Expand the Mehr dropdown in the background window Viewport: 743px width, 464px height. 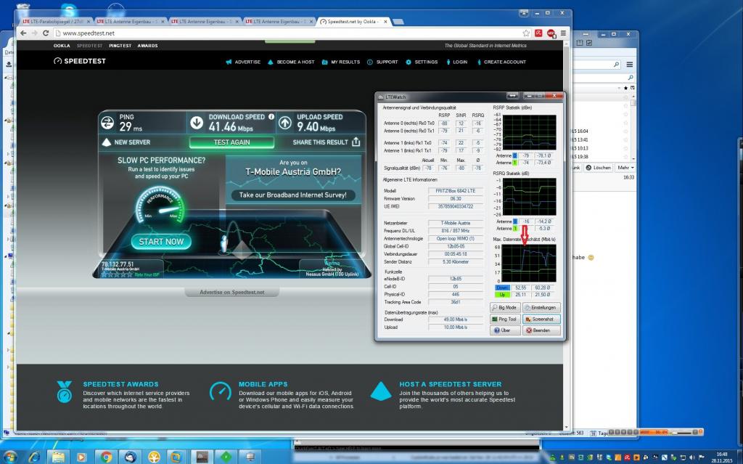pos(625,168)
